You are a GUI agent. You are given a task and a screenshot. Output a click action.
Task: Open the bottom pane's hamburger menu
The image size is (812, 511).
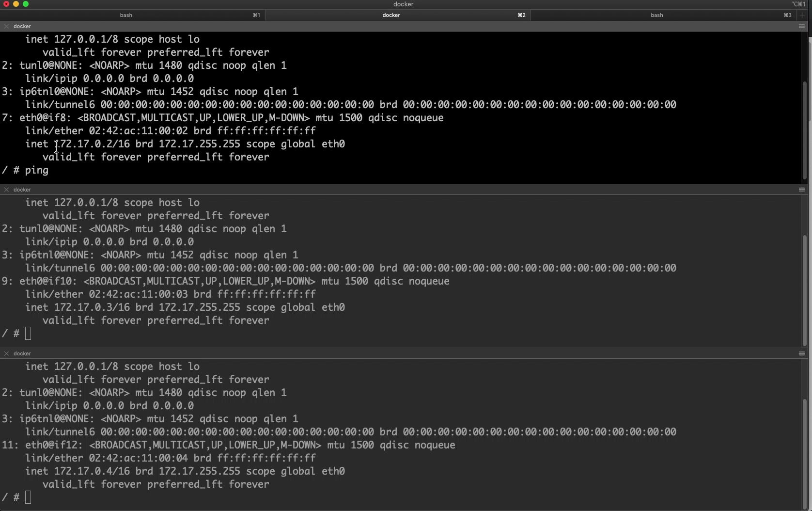(801, 353)
